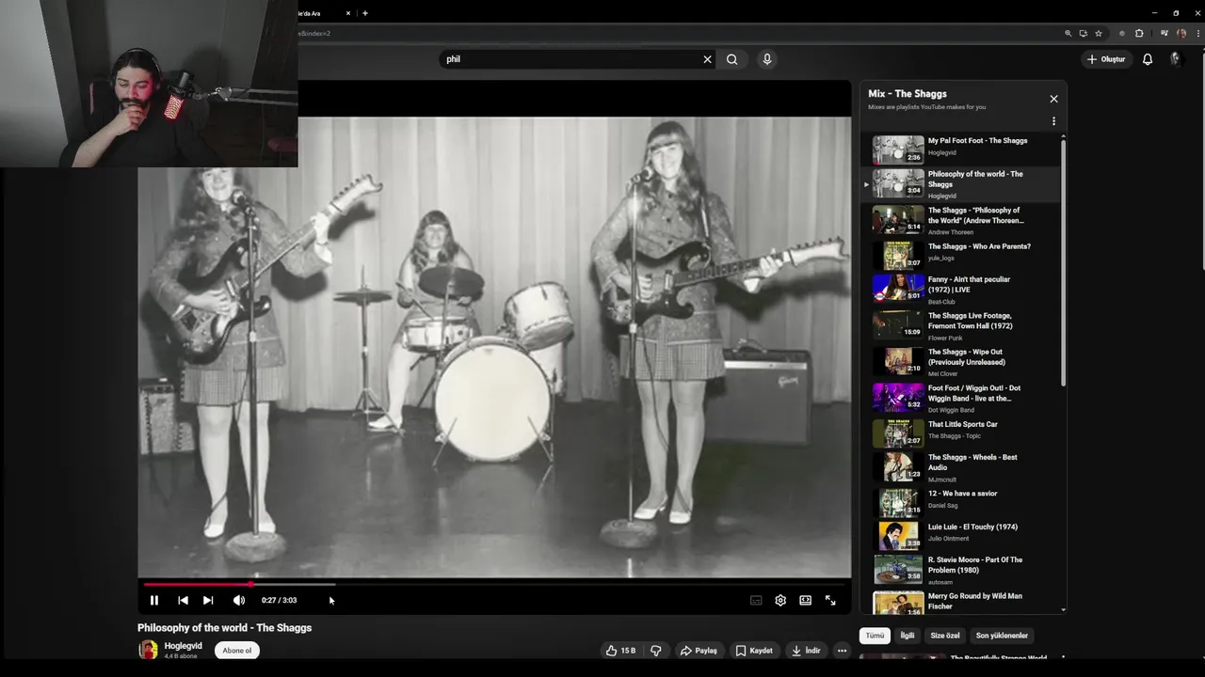
Task: Open the mix playlist options menu
Action: (1053, 121)
